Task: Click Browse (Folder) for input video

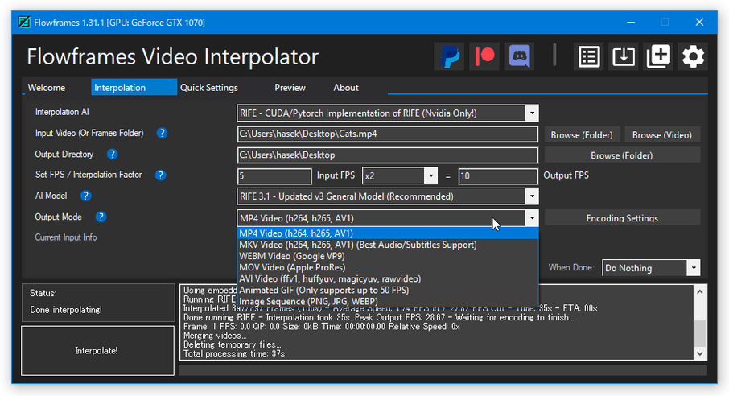Action: pos(582,135)
